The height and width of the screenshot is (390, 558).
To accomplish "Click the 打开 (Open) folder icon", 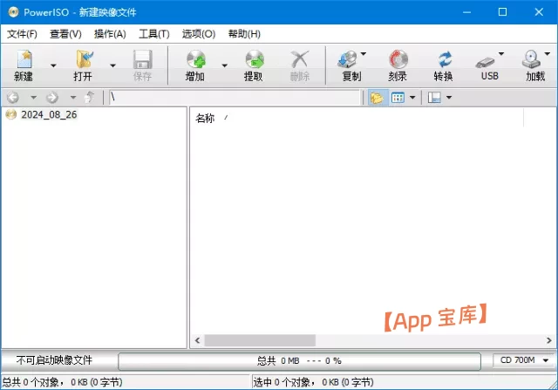I will (83, 60).
